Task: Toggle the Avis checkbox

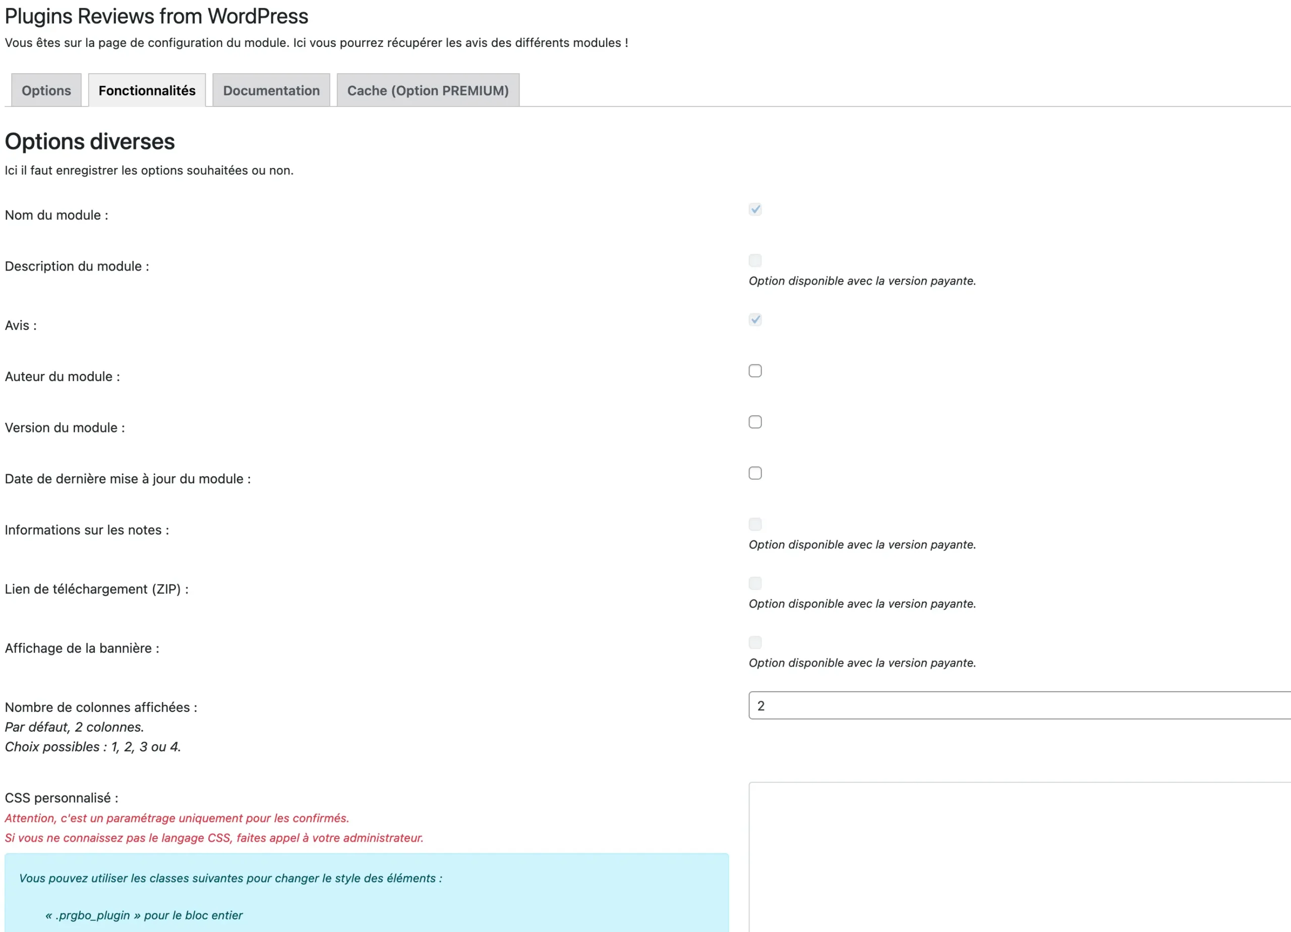Action: [755, 319]
